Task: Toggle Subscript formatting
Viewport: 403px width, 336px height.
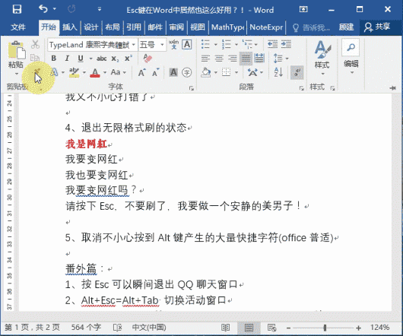Action: pos(115,59)
